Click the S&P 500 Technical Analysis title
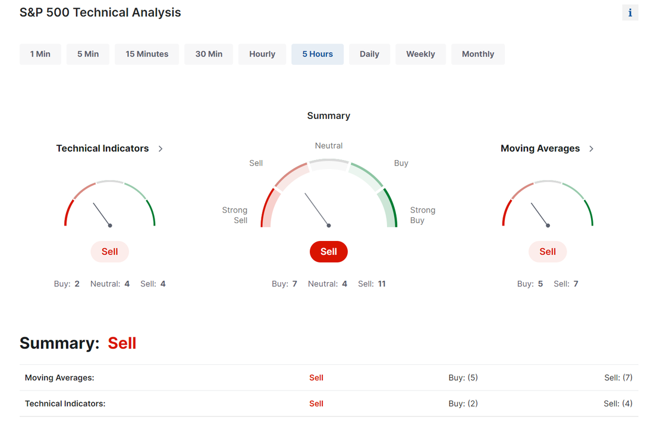 pos(100,12)
